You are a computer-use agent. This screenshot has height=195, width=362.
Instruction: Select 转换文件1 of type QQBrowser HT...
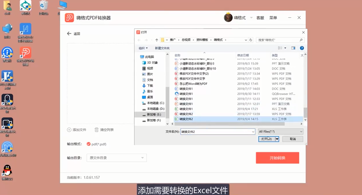184,94
